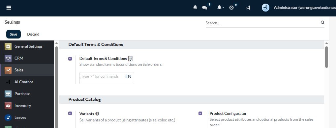Focus the Search settings field
Viewport: 336px width, 128px height.
(x=262, y=23)
